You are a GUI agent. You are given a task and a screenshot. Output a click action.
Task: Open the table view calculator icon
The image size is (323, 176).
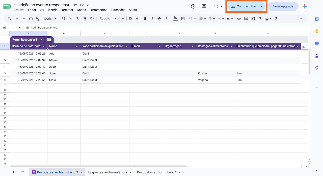[x=49, y=40]
